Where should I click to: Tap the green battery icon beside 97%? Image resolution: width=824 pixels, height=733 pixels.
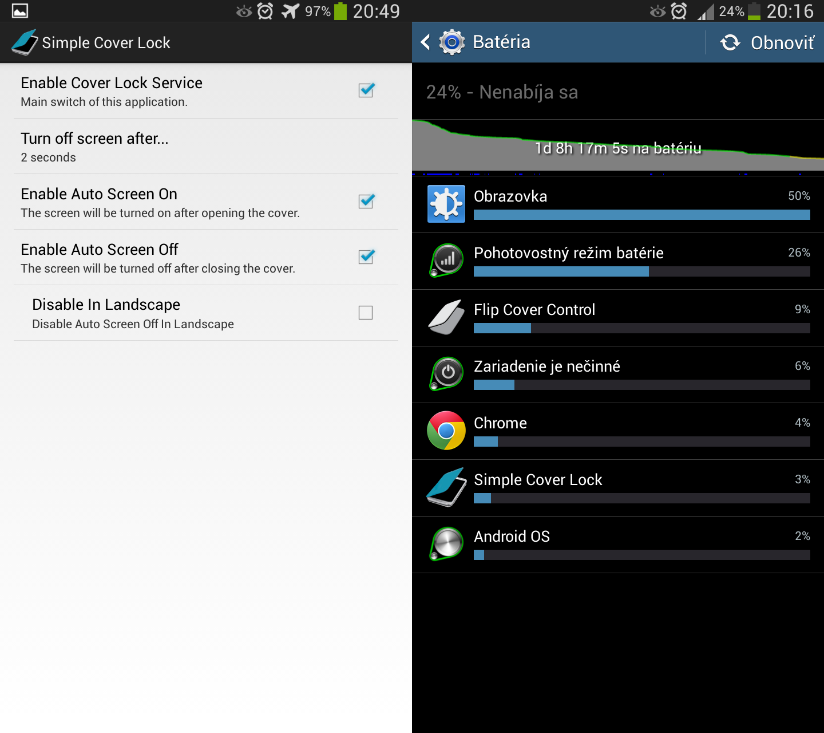point(340,11)
